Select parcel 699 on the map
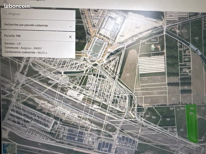Viewport: 206px width, 154px height. [79, 94]
